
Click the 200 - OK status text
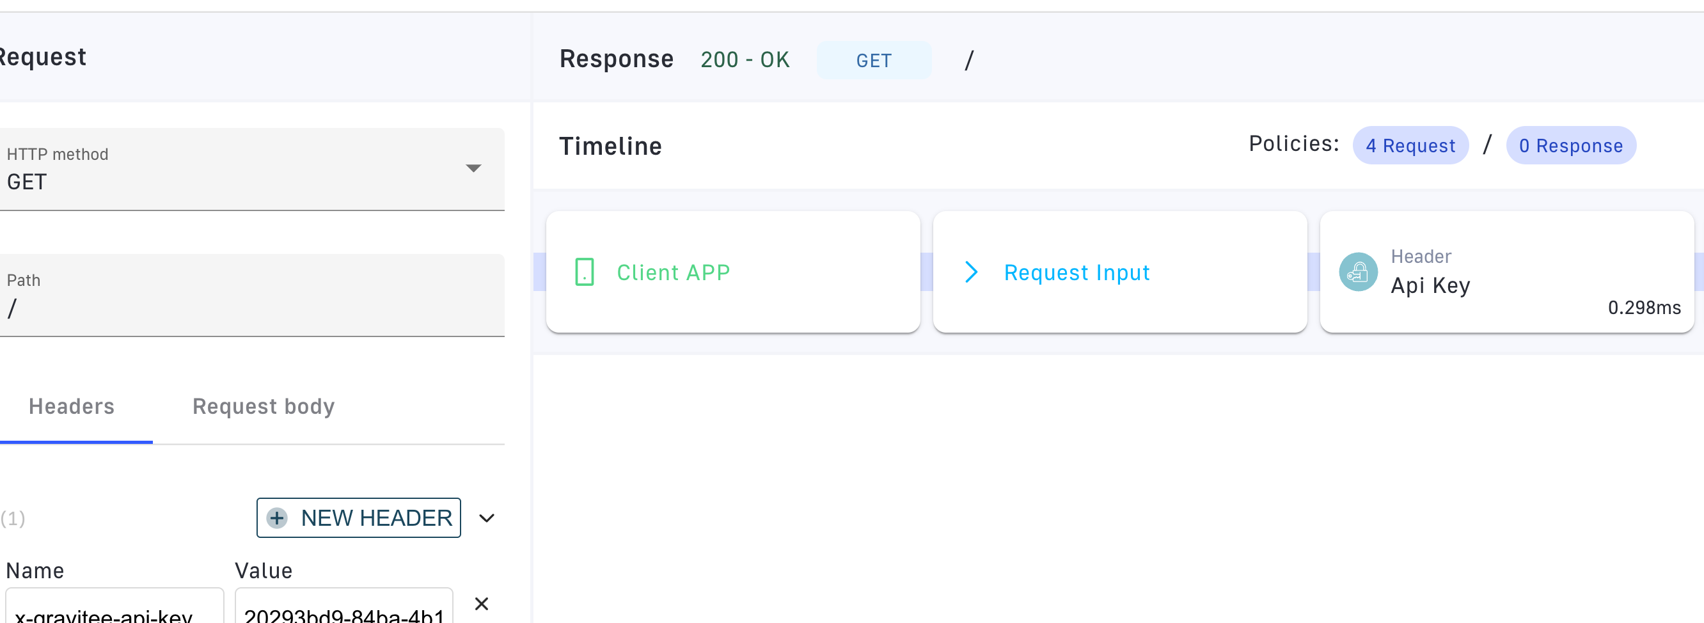(x=745, y=59)
